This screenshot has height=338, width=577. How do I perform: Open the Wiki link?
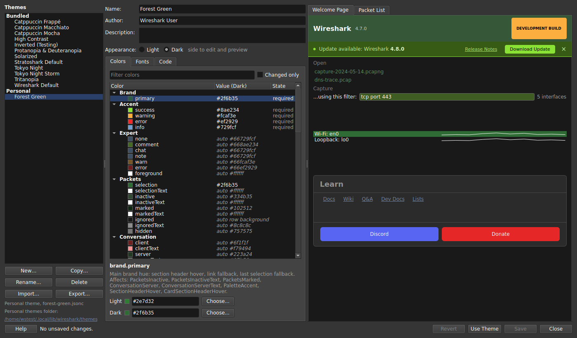pos(348,199)
